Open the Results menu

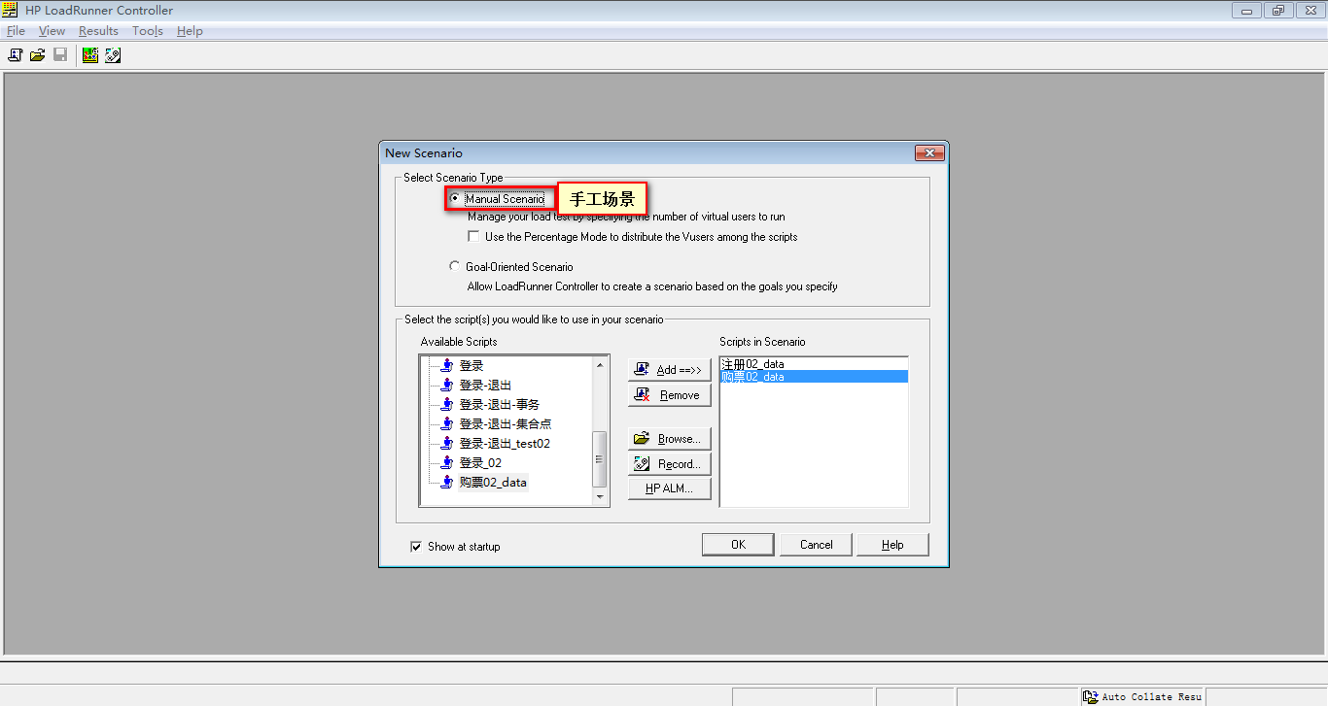tap(98, 31)
